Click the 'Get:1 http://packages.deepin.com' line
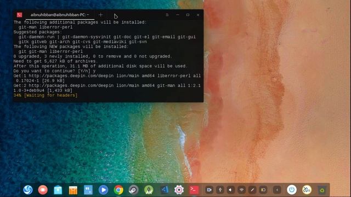The image size is (351, 197). pos(107,78)
